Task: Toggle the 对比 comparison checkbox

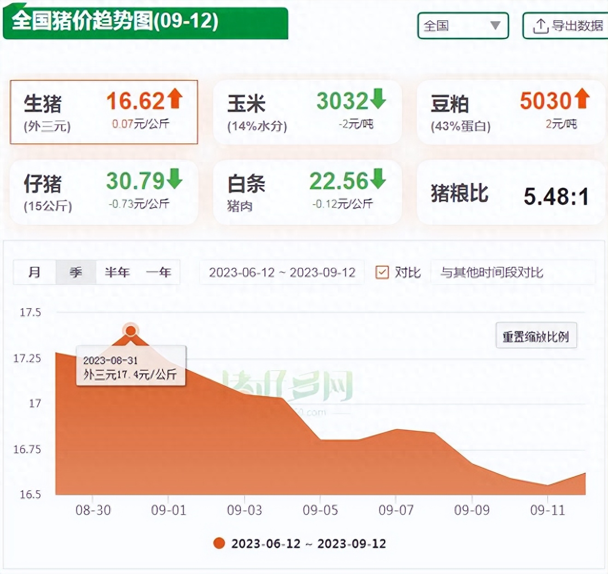Action: coord(382,272)
